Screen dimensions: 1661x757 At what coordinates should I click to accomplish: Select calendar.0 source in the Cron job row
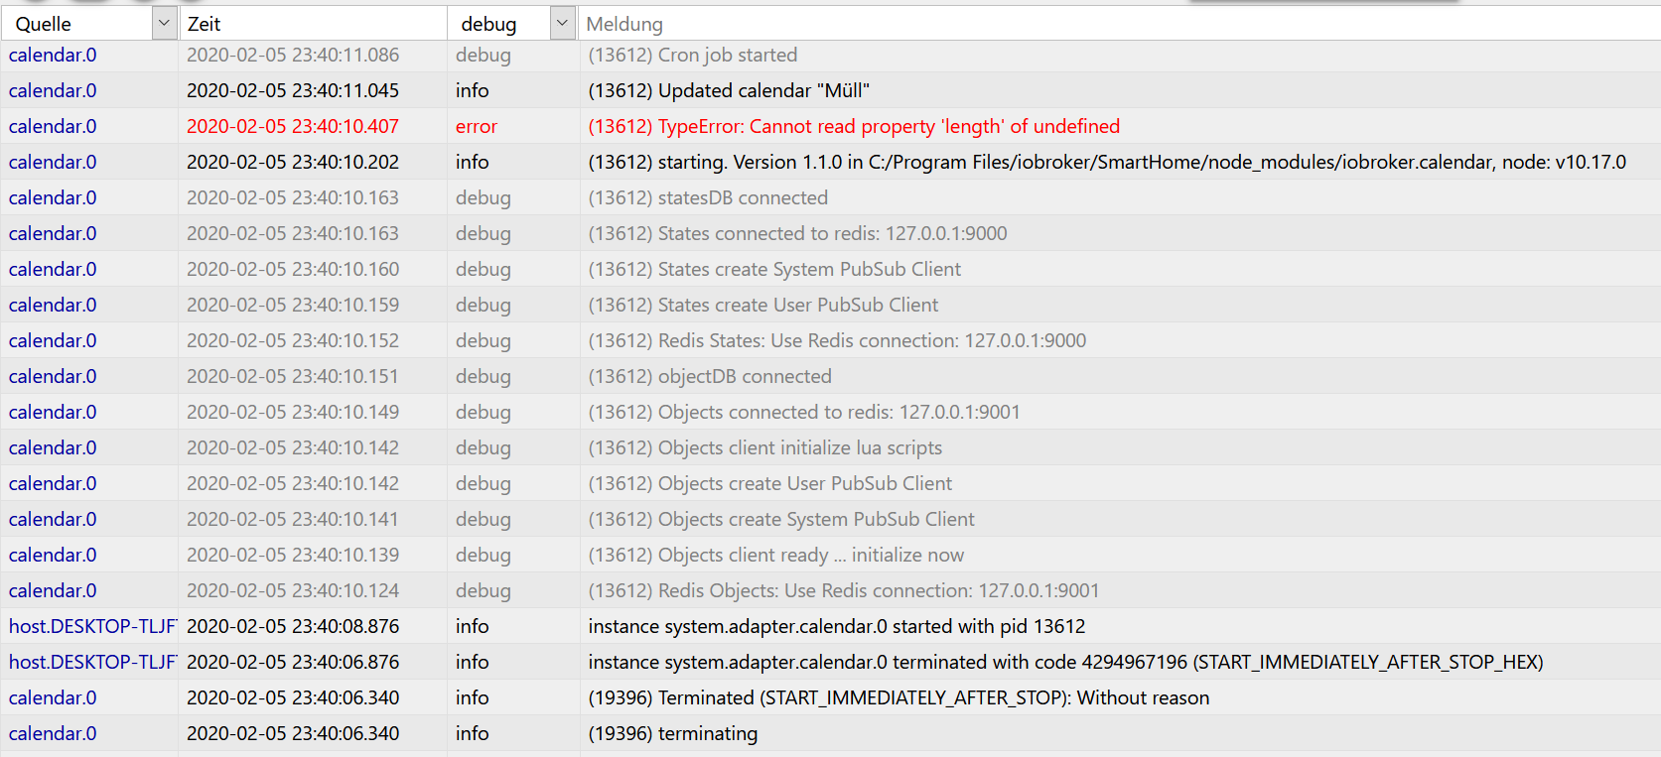point(53,55)
